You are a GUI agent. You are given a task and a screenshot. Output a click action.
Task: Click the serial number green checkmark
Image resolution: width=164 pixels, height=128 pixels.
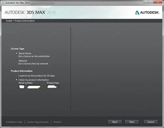pos(42,87)
